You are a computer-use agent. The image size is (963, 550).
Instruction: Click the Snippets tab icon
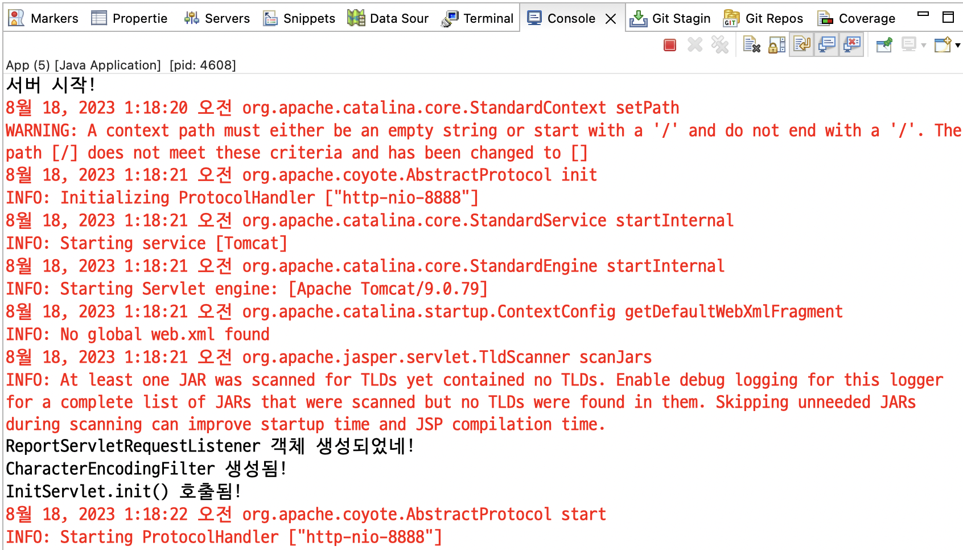point(270,19)
